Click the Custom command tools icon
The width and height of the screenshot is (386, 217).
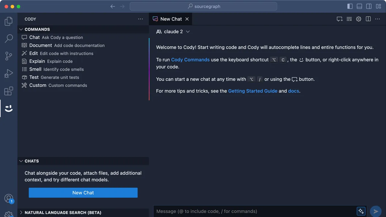[x=24, y=85]
